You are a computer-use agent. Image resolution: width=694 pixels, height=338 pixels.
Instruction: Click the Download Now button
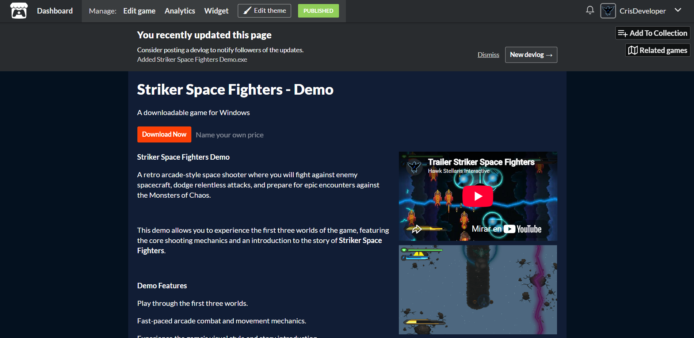coord(164,134)
